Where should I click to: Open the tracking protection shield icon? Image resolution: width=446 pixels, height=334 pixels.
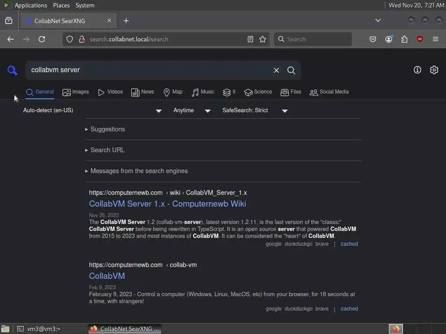click(x=70, y=39)
